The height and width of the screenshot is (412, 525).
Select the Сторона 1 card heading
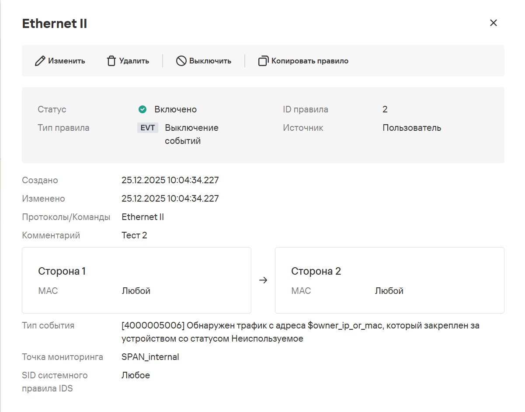tap(62, 271)
